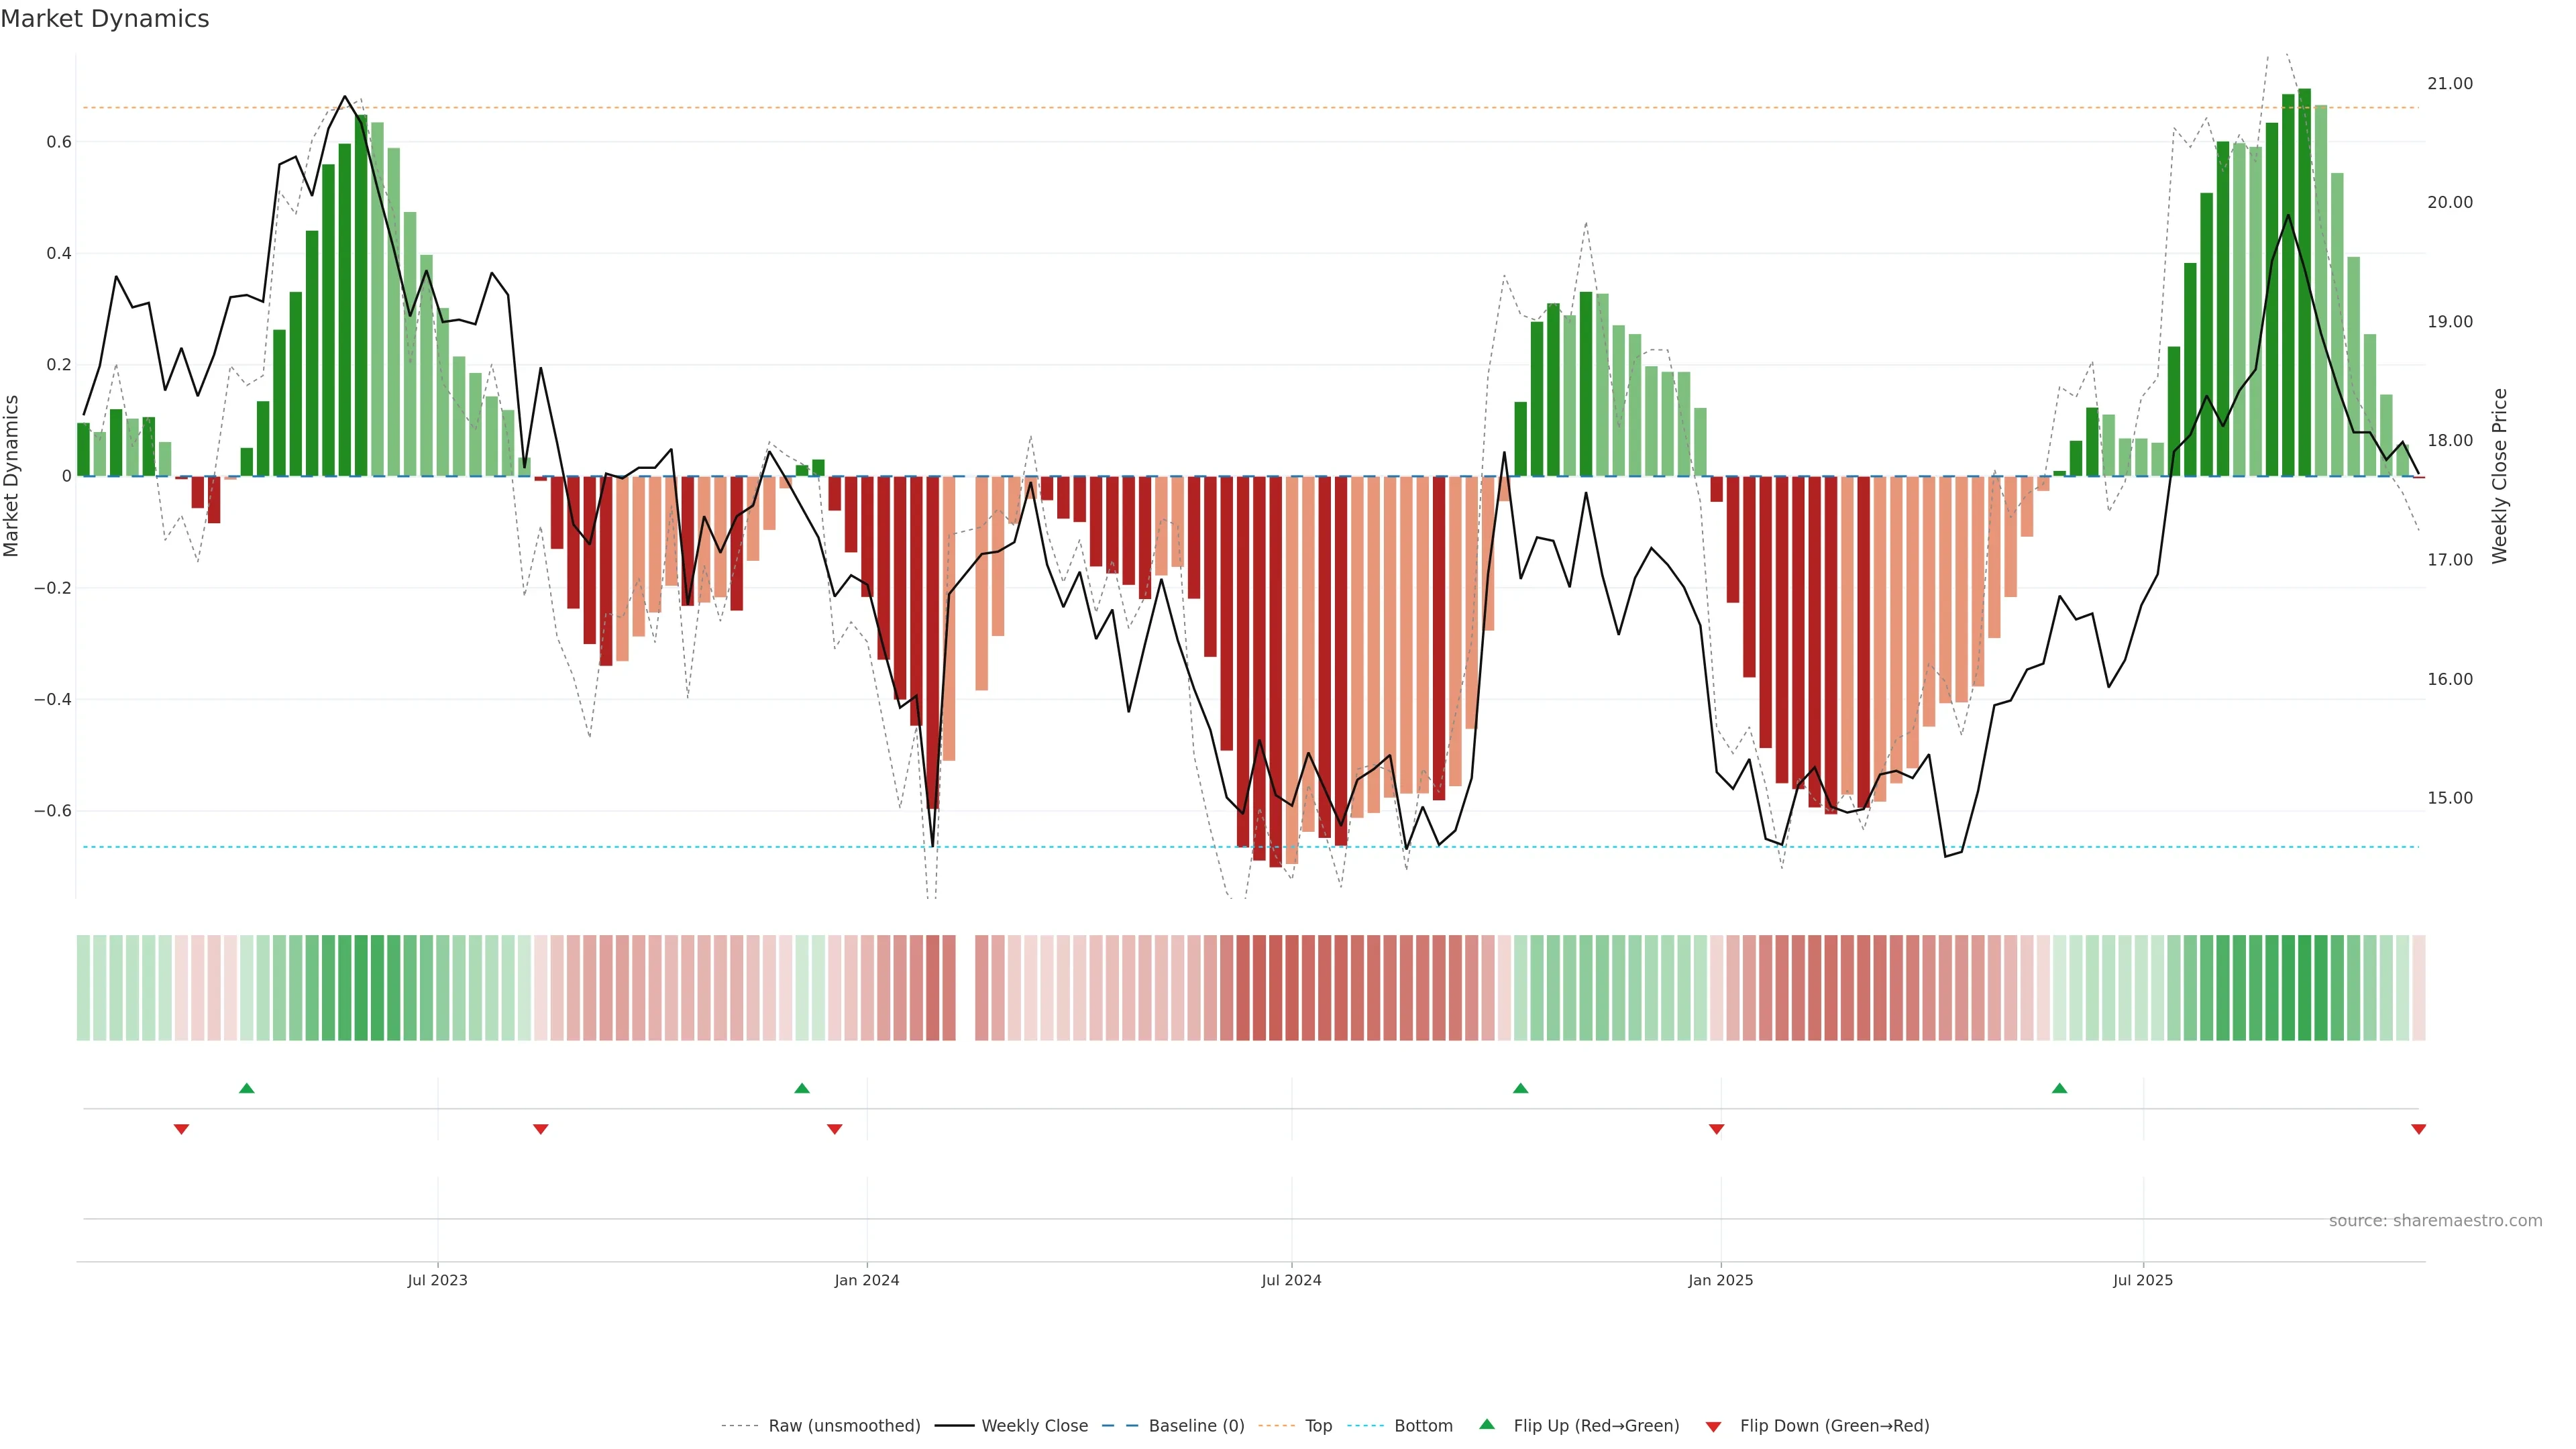Click the Market Dynamics chart title
Image resolution: width=2576 pixels, height=1449 pixels.
(105, 19)
